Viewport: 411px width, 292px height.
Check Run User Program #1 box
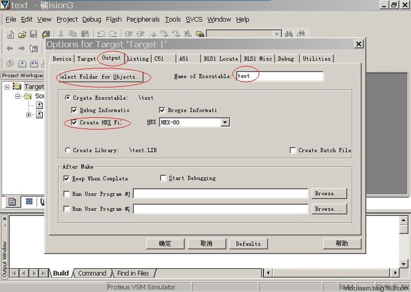tap(66, 194)
